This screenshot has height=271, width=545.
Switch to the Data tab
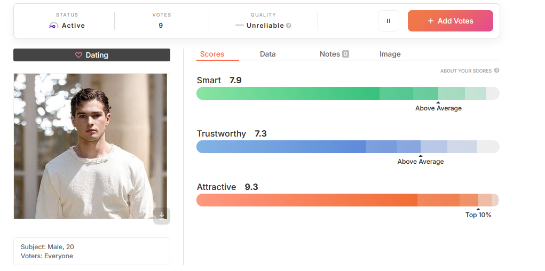(x=267, y=54)
